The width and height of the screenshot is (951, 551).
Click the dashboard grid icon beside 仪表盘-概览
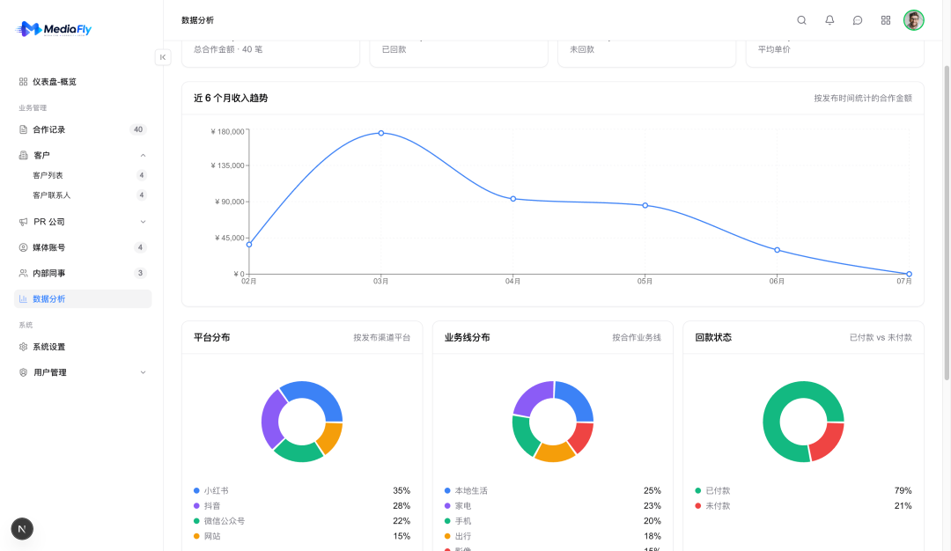pos(23,81)
